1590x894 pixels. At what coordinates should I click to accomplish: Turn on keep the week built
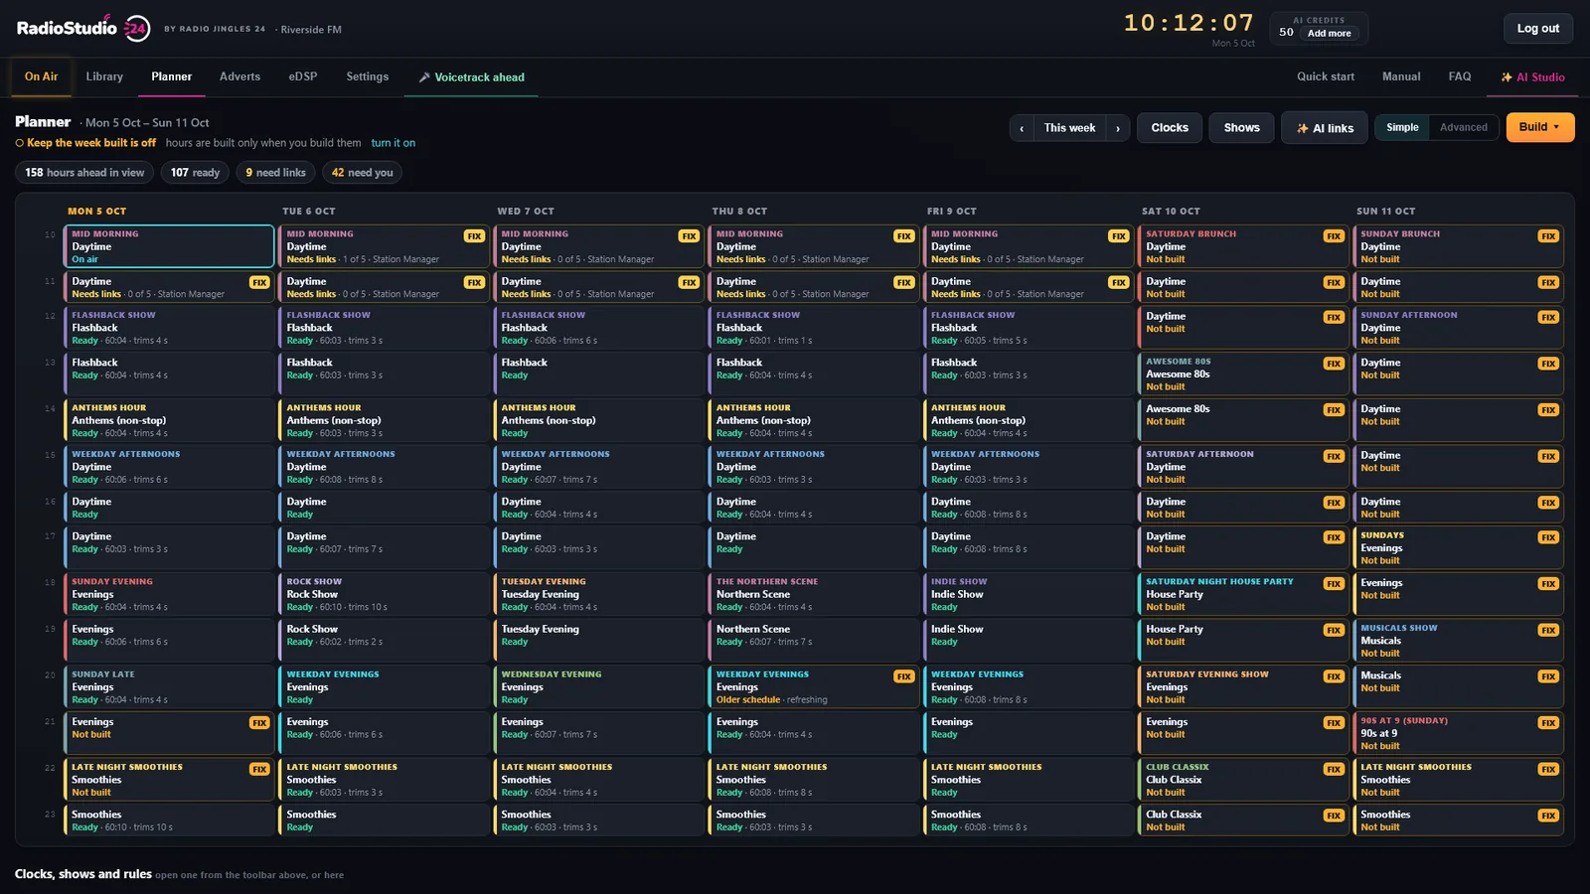pyautogui.click(x=394, y=143)
